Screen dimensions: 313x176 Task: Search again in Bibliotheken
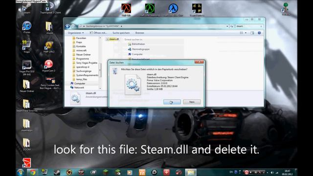[x=136, y=44]
